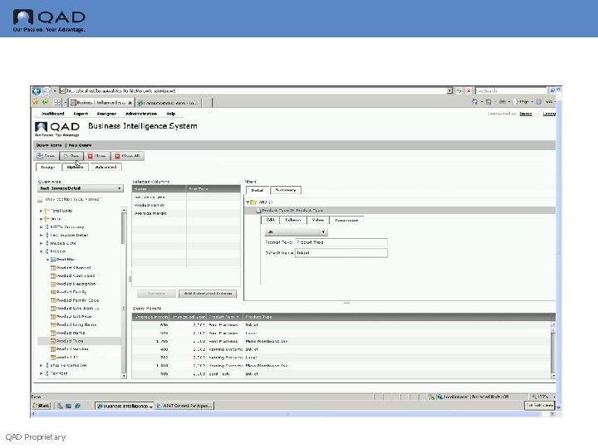The width and height of the screenshot is (598, 448).
Task: Open the Administration menu
Action: (140, 114)
